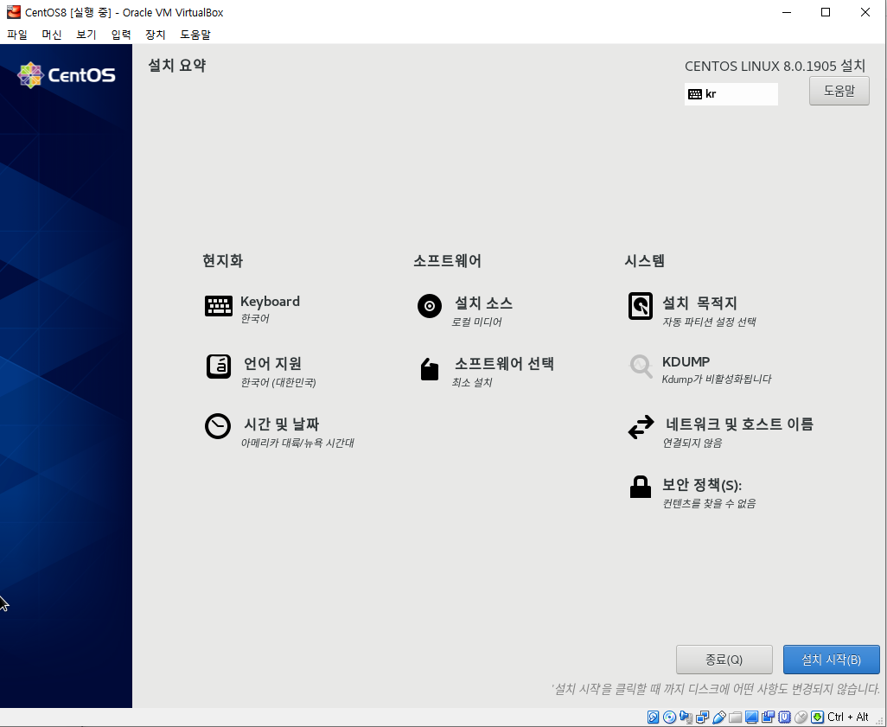Click the CentOS logo
This screenshot has height=727, width=887.
tap(67, 74)
